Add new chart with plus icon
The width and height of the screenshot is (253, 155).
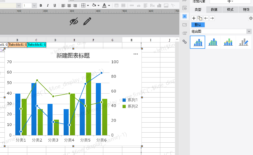[x=194, y=18]
